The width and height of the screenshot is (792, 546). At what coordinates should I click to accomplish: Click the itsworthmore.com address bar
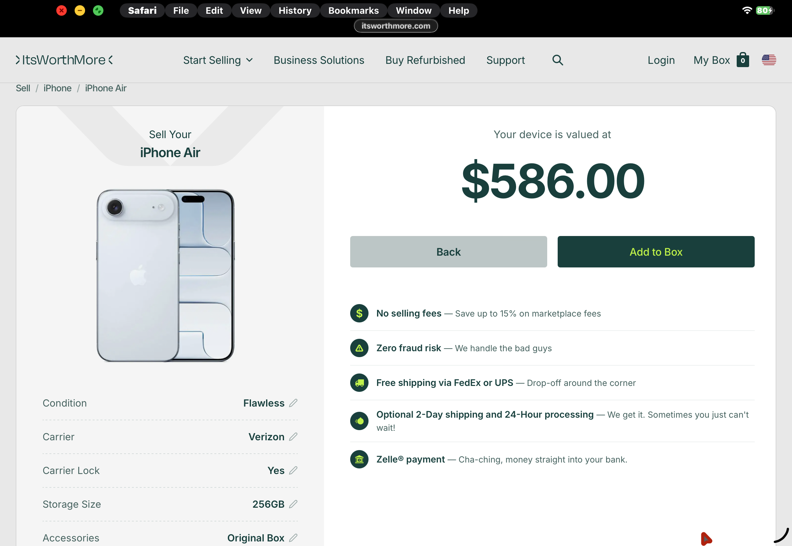(396, 26)
